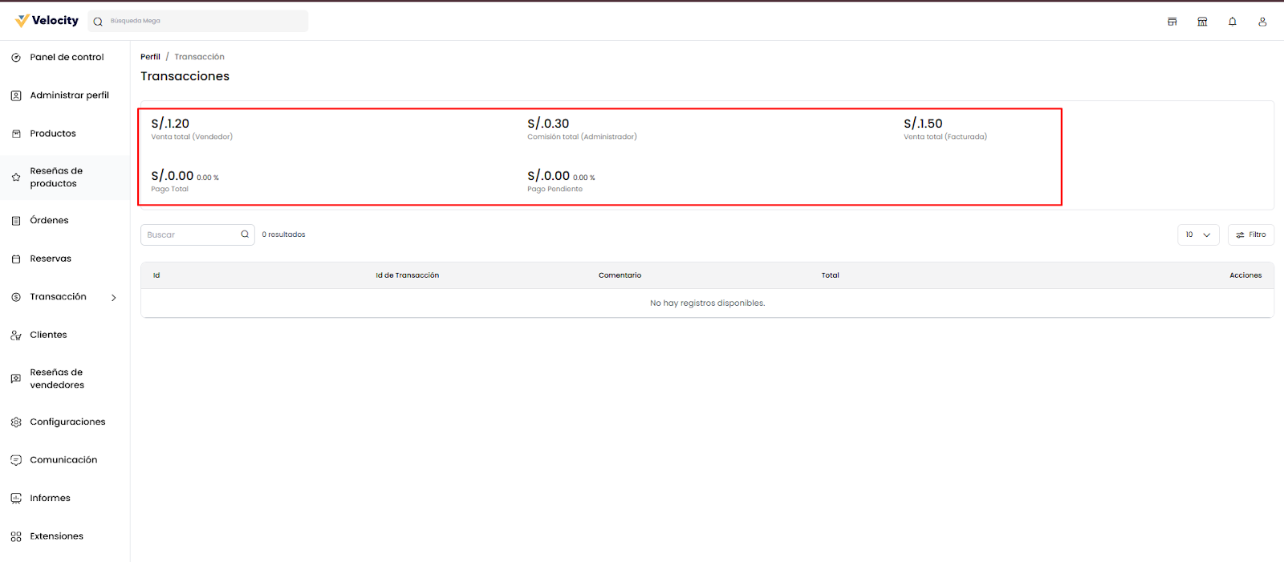
Task: Open the rows-per-page dropdown showing 10
Action: point(1198,234)
